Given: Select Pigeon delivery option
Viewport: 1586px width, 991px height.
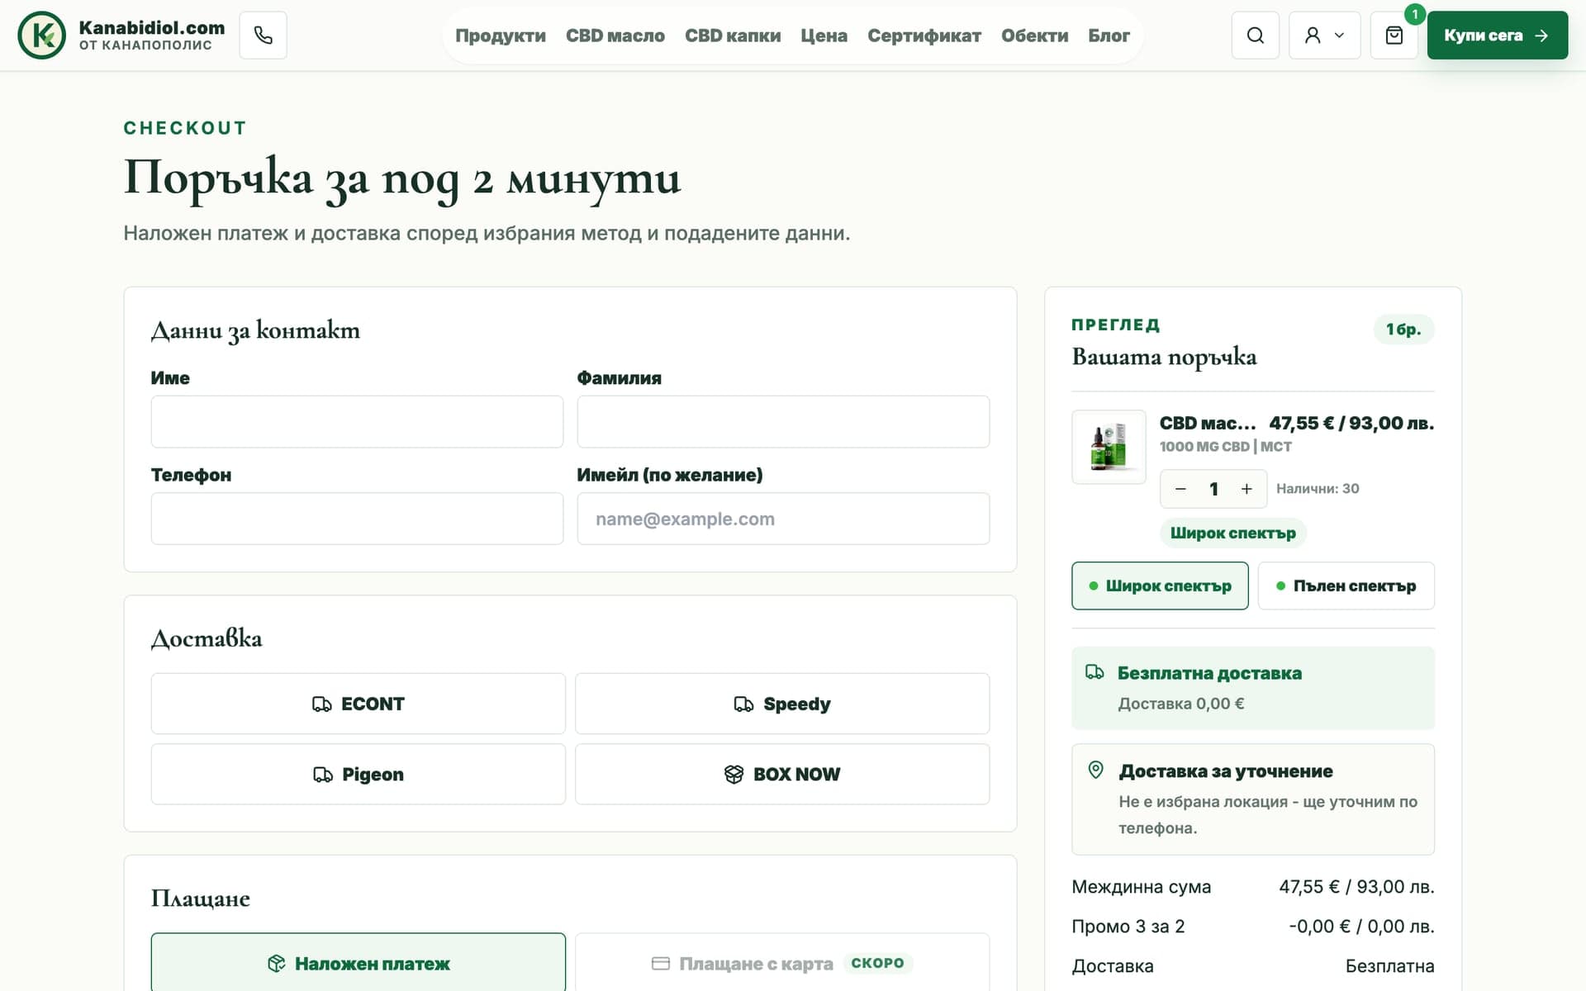Looking at the screenshot, I should pyautogui.click(x=359, y=775).
